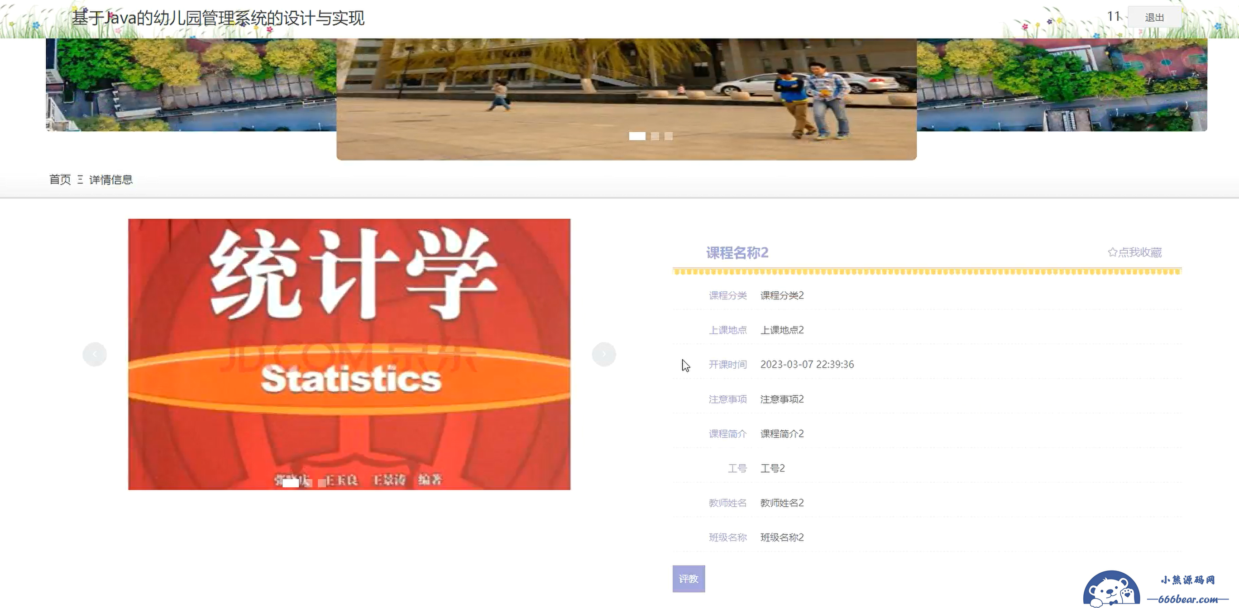Click the value 教师姓名2
Viewport: 1239px width, 608px height.
point(782,503)
